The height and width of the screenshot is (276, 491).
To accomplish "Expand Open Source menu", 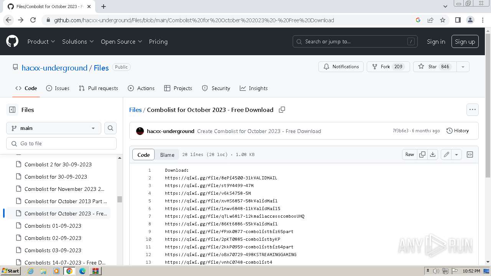I will pos(121,41).
